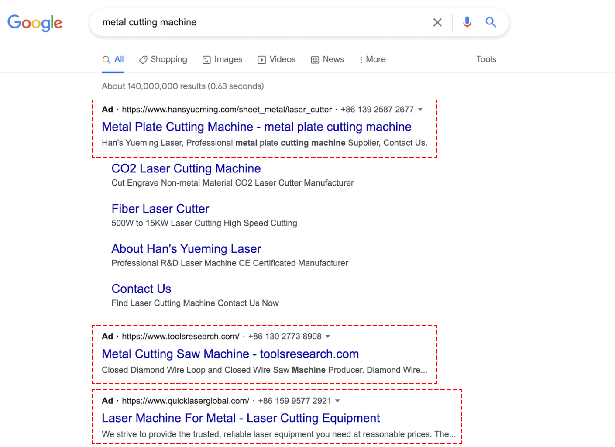Click '500W to 15KW Laser Cutting' description
Viewport: 615px width, 447px height.
tap(204, 223)
